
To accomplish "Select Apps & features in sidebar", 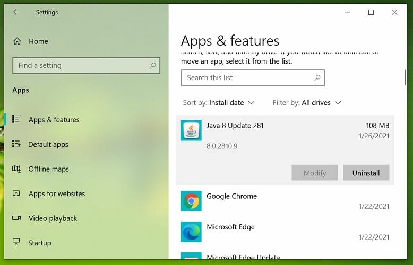I will point(86,120).
